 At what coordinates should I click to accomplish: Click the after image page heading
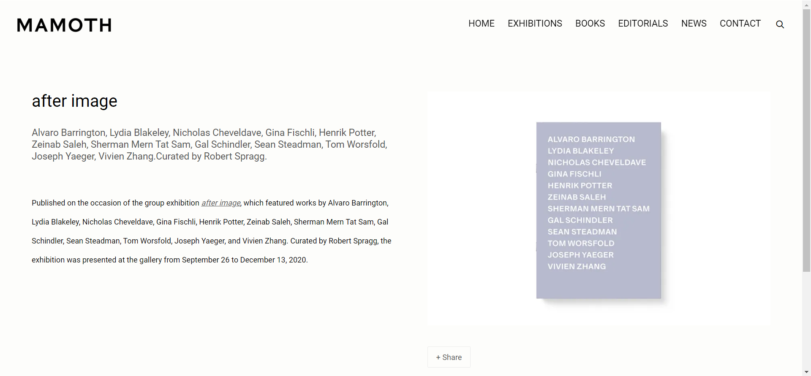pyautogui.click(x=75, y=101)
